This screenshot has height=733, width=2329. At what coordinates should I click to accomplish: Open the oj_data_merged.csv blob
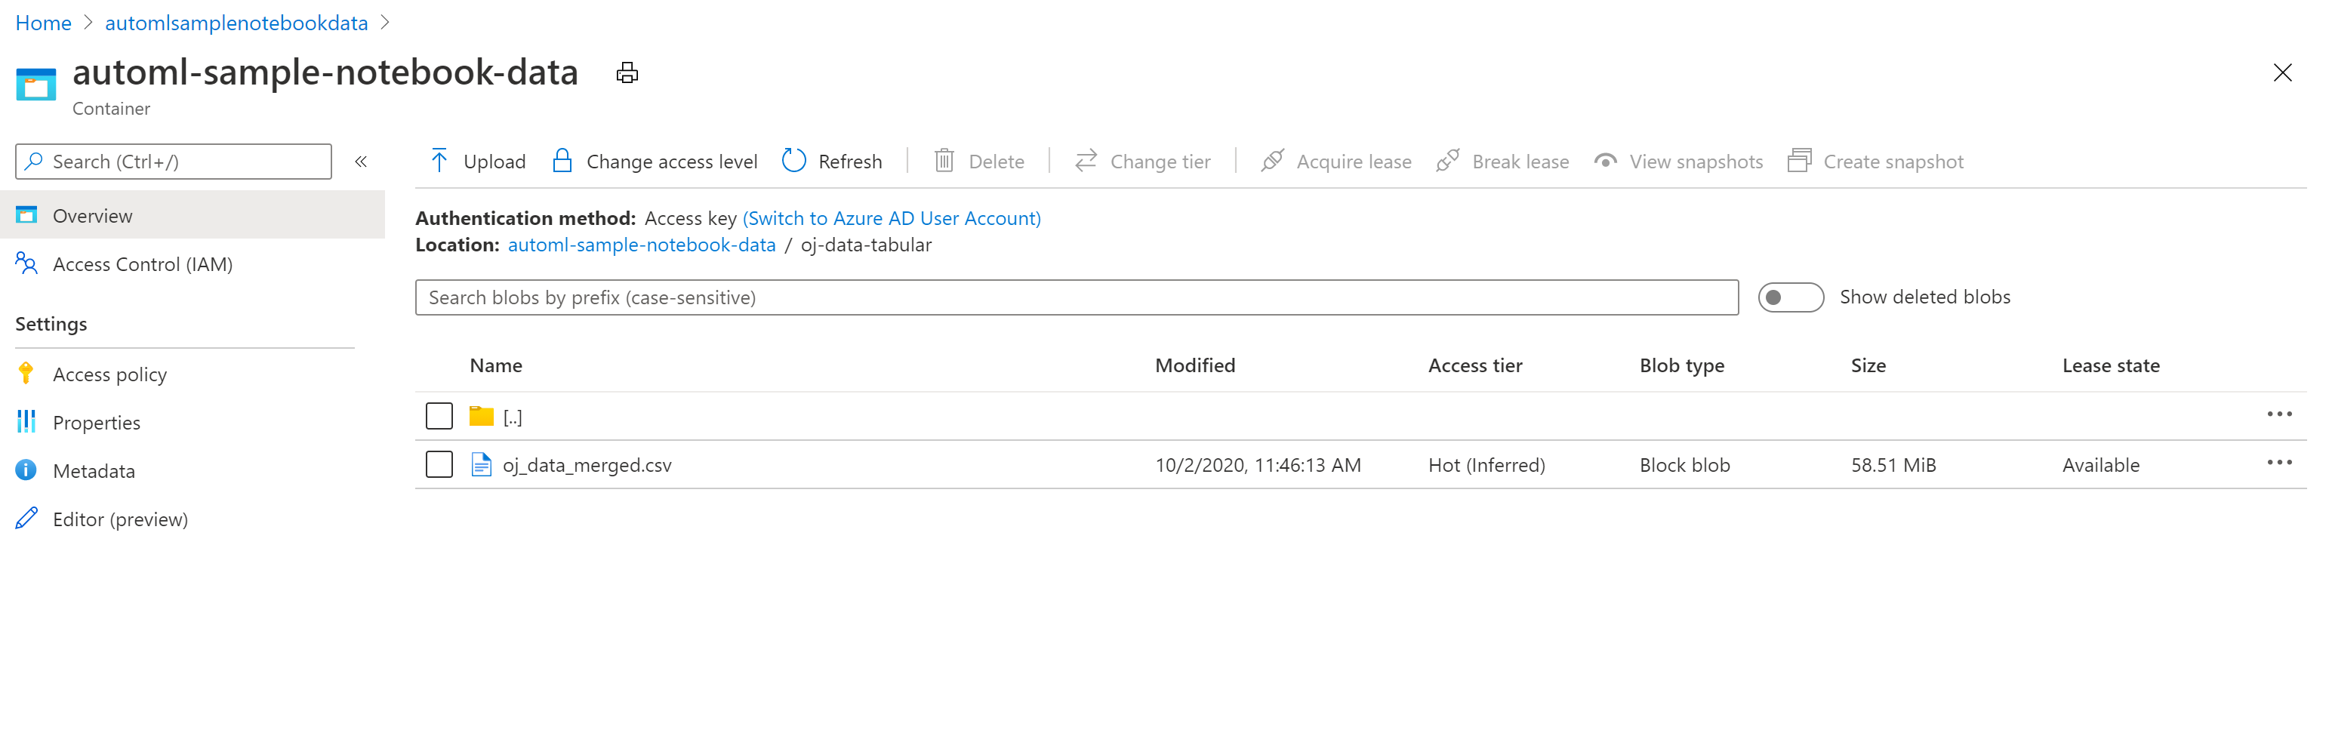(587, 464)
